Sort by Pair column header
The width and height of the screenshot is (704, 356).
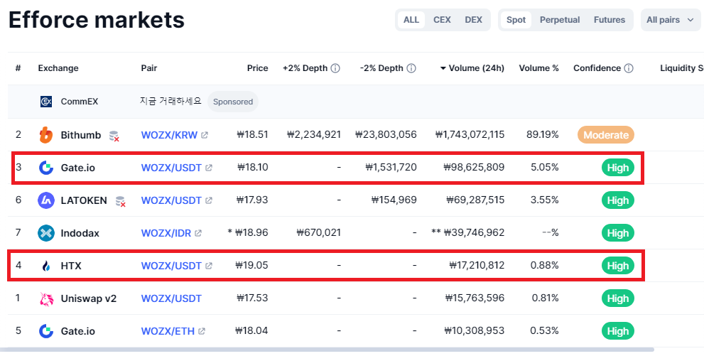[x=149, y=68]
